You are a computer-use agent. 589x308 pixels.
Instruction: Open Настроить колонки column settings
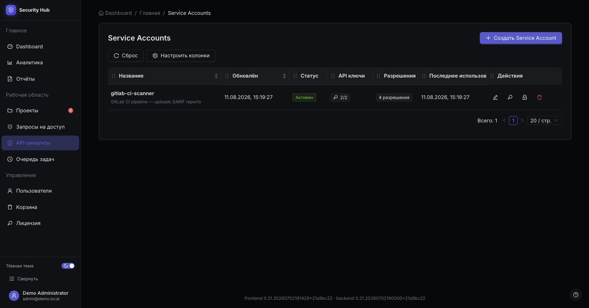coord(181,56)
